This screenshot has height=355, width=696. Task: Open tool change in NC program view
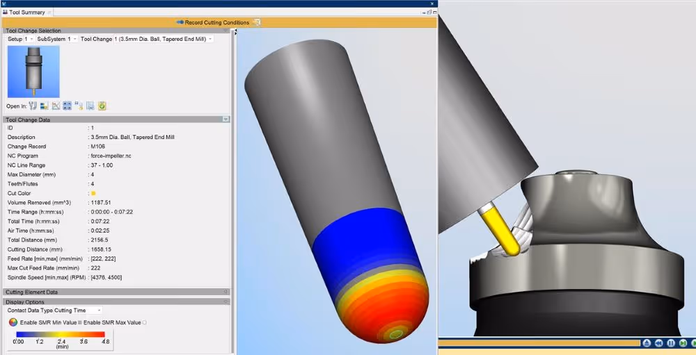[x=90, y=106]
